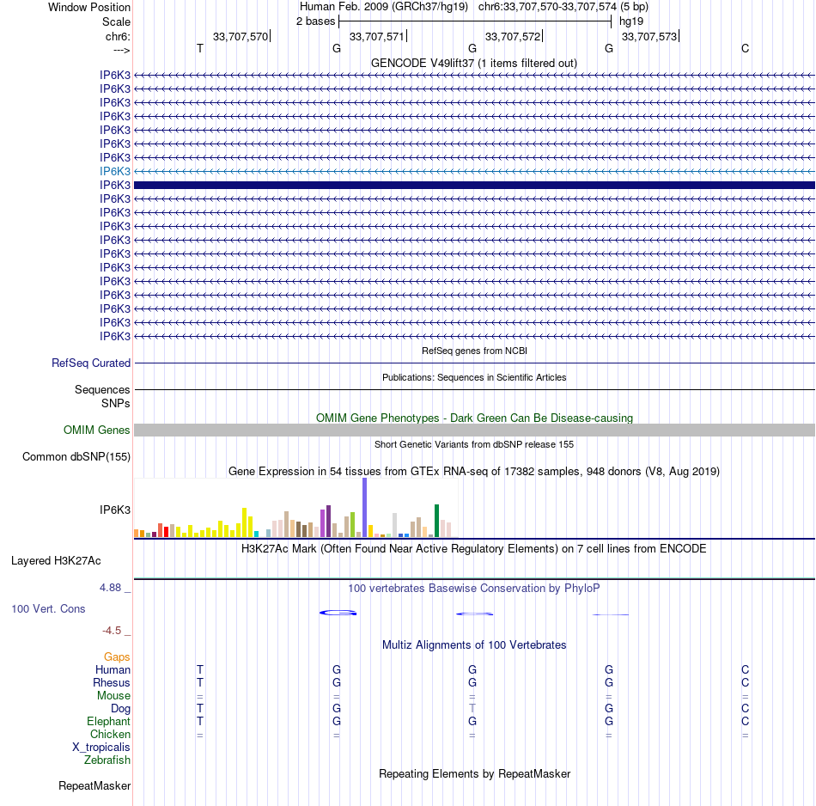Open the Layered H3K27Ac track label
The width and height of the screenshot is (816, 806).
[x=56, y=561]
